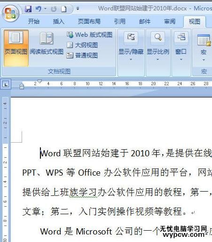The height and width of the screenshot is (242, 212).
Task: Go to the 页面布局 tab
Action: 89,21
